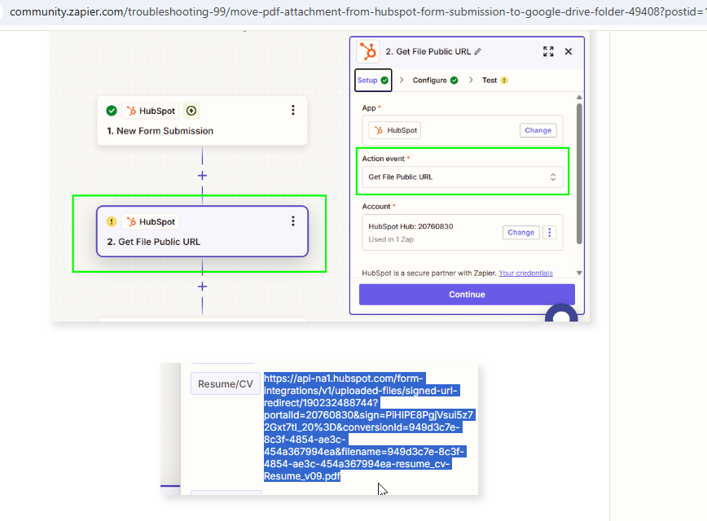Click the chevron between Configure and Test
The image size is (707, 521).
coord(471,81)
